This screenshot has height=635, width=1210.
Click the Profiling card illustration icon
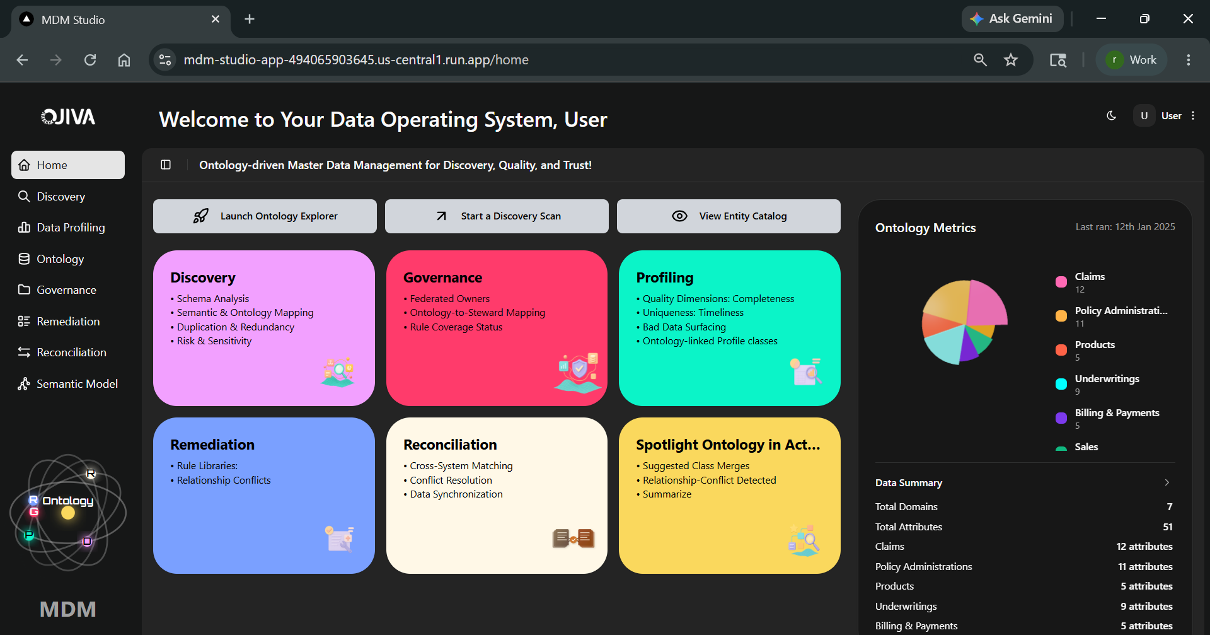point(806,371)
